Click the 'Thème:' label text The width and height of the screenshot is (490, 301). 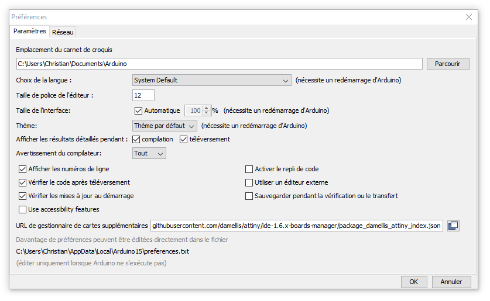26,126
